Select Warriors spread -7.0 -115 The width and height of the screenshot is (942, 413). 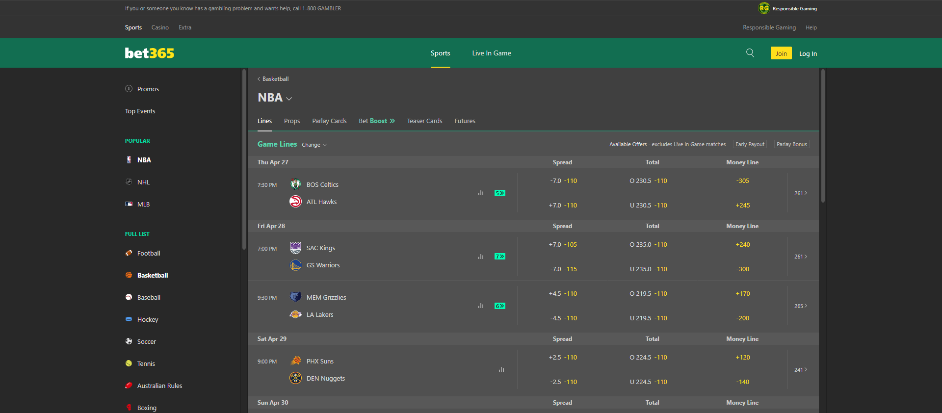(x=563, y=269)
